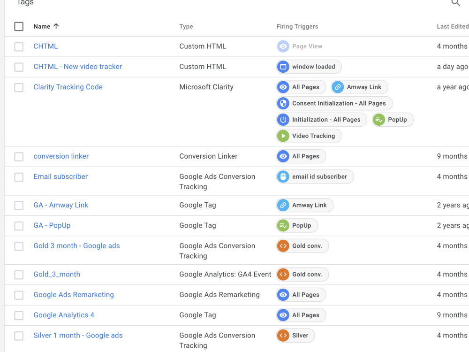Click the window loaded trigger icon
The height and width of the screenshot is (352, 469).
pos(283,67)
